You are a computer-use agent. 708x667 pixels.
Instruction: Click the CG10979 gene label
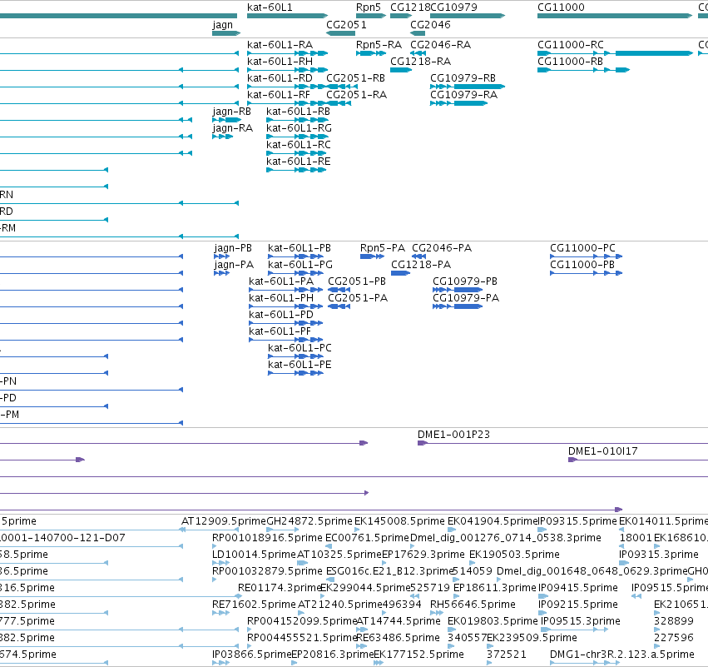[x=453, y=7]
